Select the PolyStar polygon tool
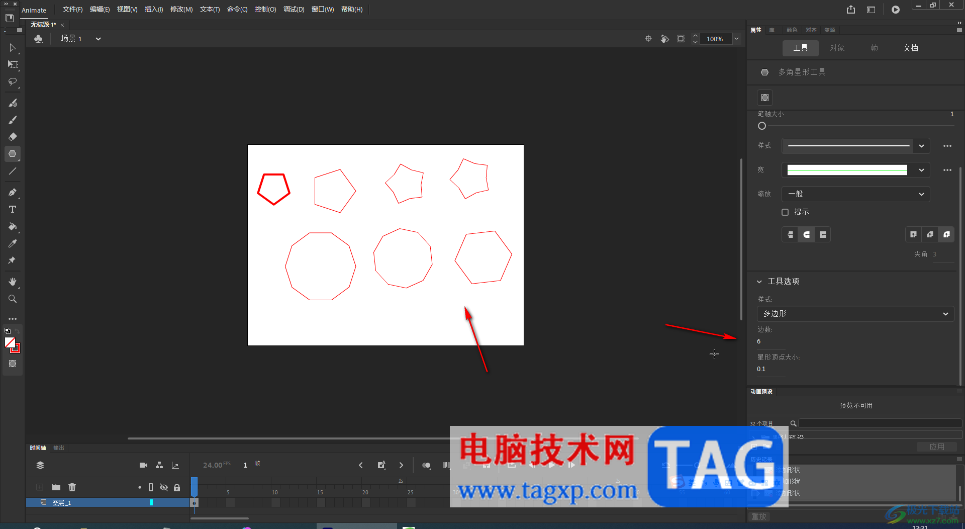The image size is (965, 529). 13,154
